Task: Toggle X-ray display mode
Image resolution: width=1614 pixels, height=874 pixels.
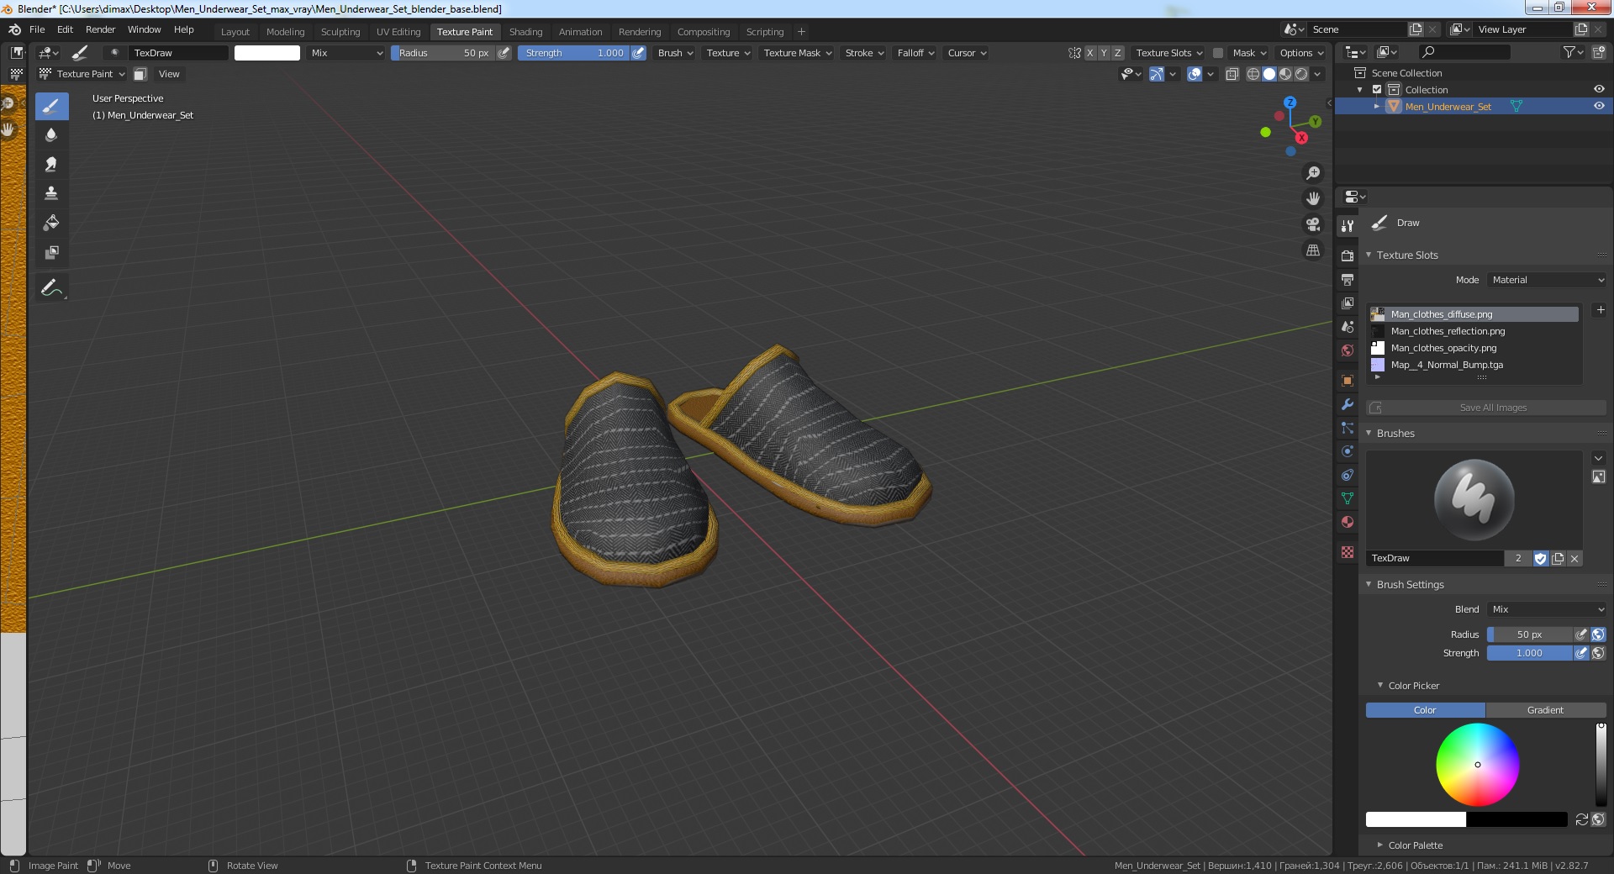Action: coord(1232,74)
